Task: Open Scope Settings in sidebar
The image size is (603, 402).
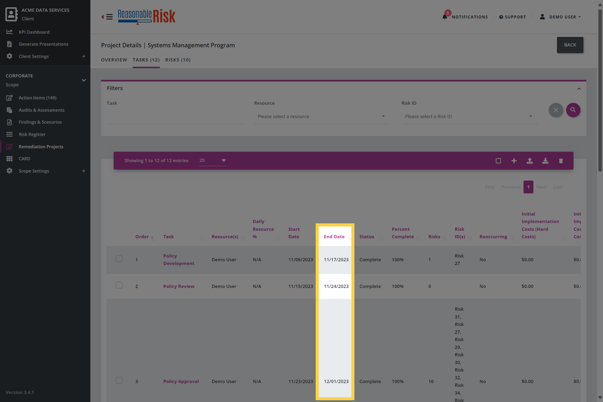Action: (x=34, y=171)
